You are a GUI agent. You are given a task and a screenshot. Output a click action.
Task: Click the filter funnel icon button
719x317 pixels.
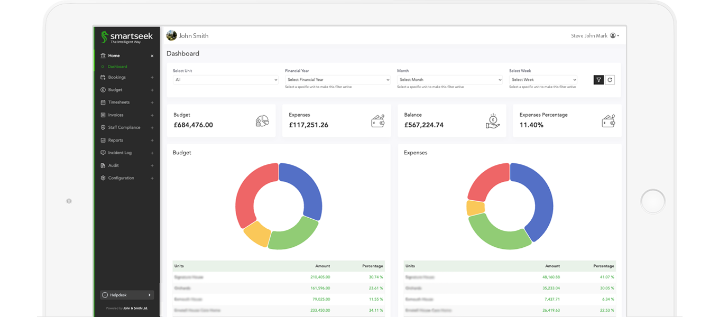tap(598, 80)
